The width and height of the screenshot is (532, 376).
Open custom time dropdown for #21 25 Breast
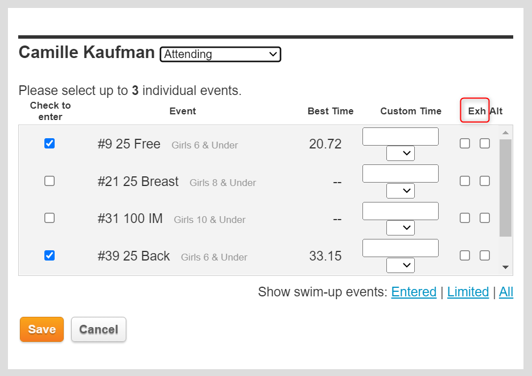pos(401,191)
